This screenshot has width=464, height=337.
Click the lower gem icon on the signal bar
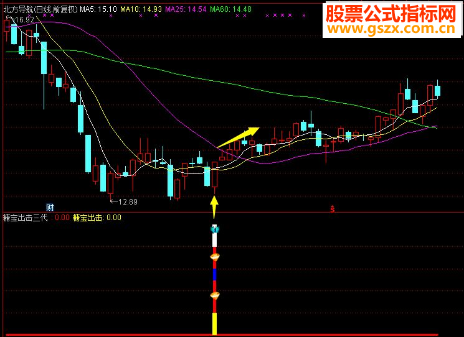pyautogui.click(x=215, y=295)
